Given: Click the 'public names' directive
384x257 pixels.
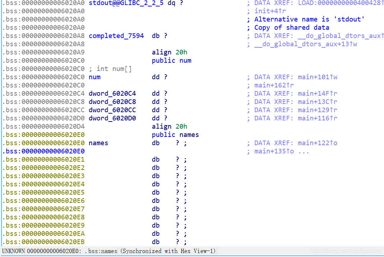Looking at the screenshot, I should pyautogui.click(x=175, y=135).
